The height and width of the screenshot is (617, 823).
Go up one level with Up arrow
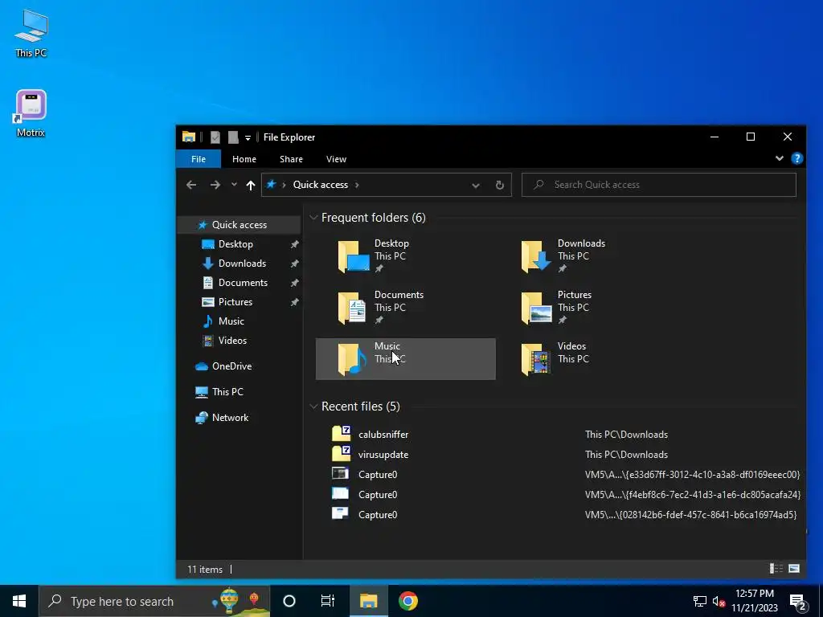251,185
